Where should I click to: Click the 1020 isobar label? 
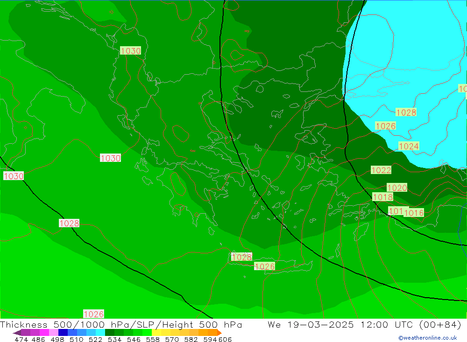tap(396, 188)
